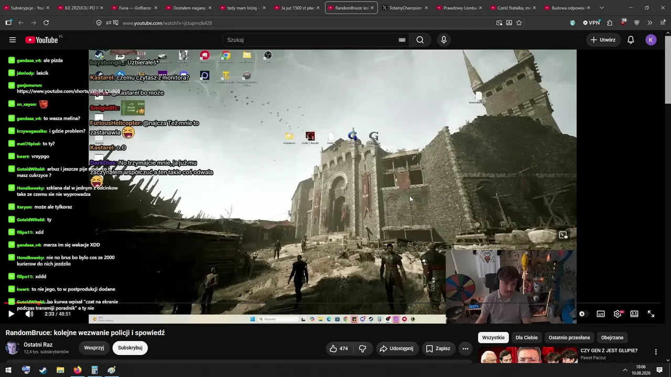This screenshot has width=671, height=377.
Task: Save the video with Zapisz
Action: click(x=438, y=348)
